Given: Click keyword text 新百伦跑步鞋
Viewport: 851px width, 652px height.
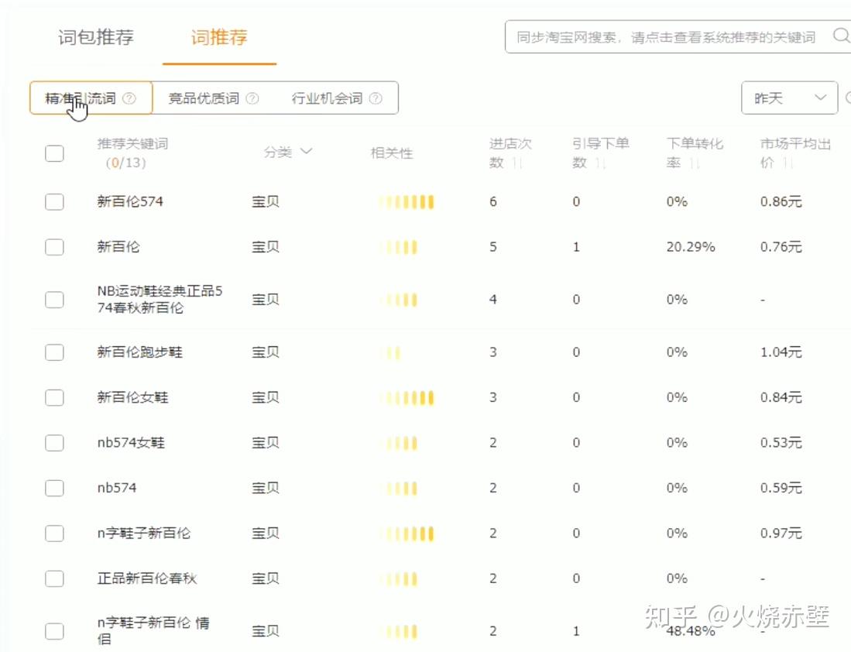Looking at the screenshot, I should pyautogui.click(x=140, y=352).
